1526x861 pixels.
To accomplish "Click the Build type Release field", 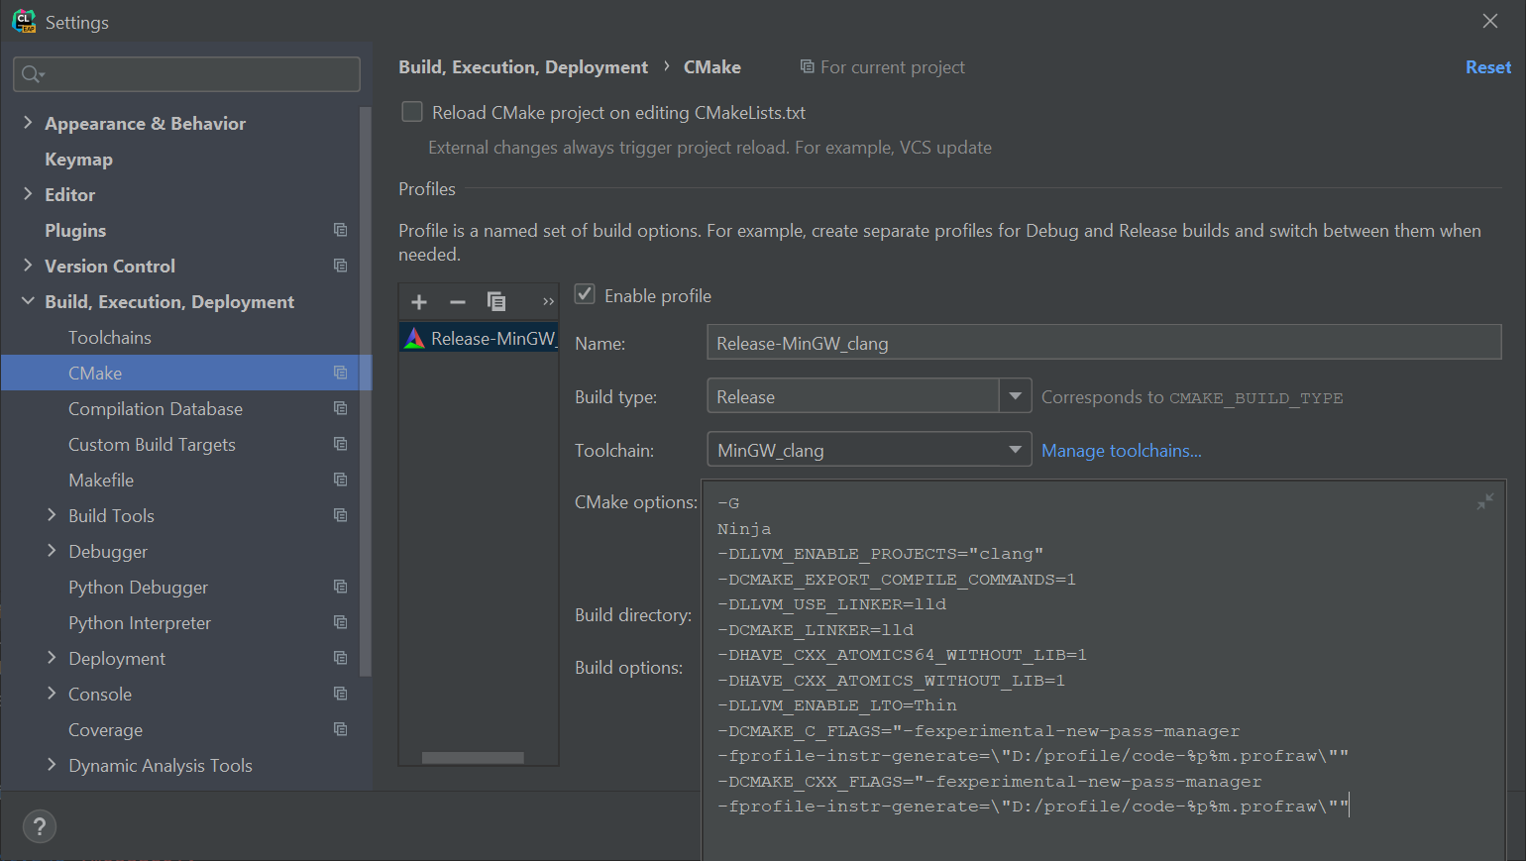I will pos(852,396).
